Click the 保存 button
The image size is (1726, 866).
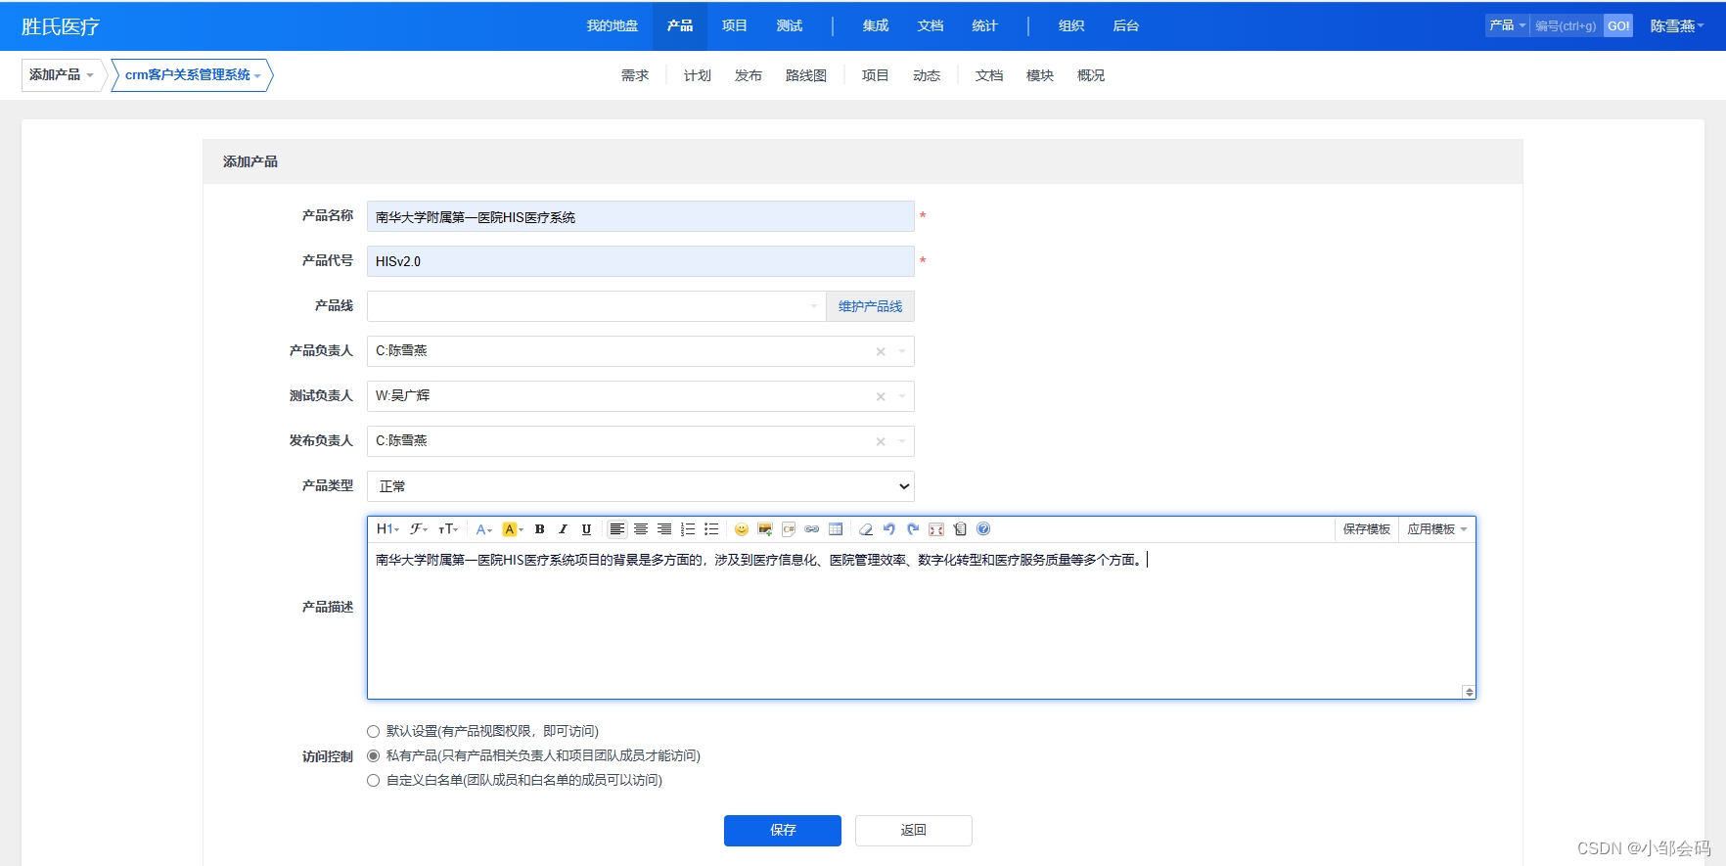[x=783, y=830]
